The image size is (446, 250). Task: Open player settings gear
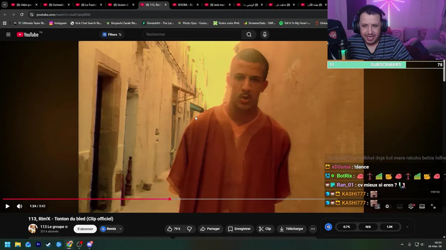[411, 206]
